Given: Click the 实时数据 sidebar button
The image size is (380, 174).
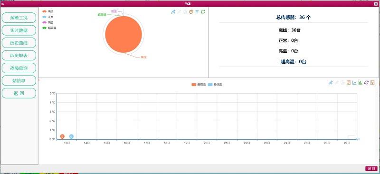Looking at the screenshot, I should (x=19, y=30).
